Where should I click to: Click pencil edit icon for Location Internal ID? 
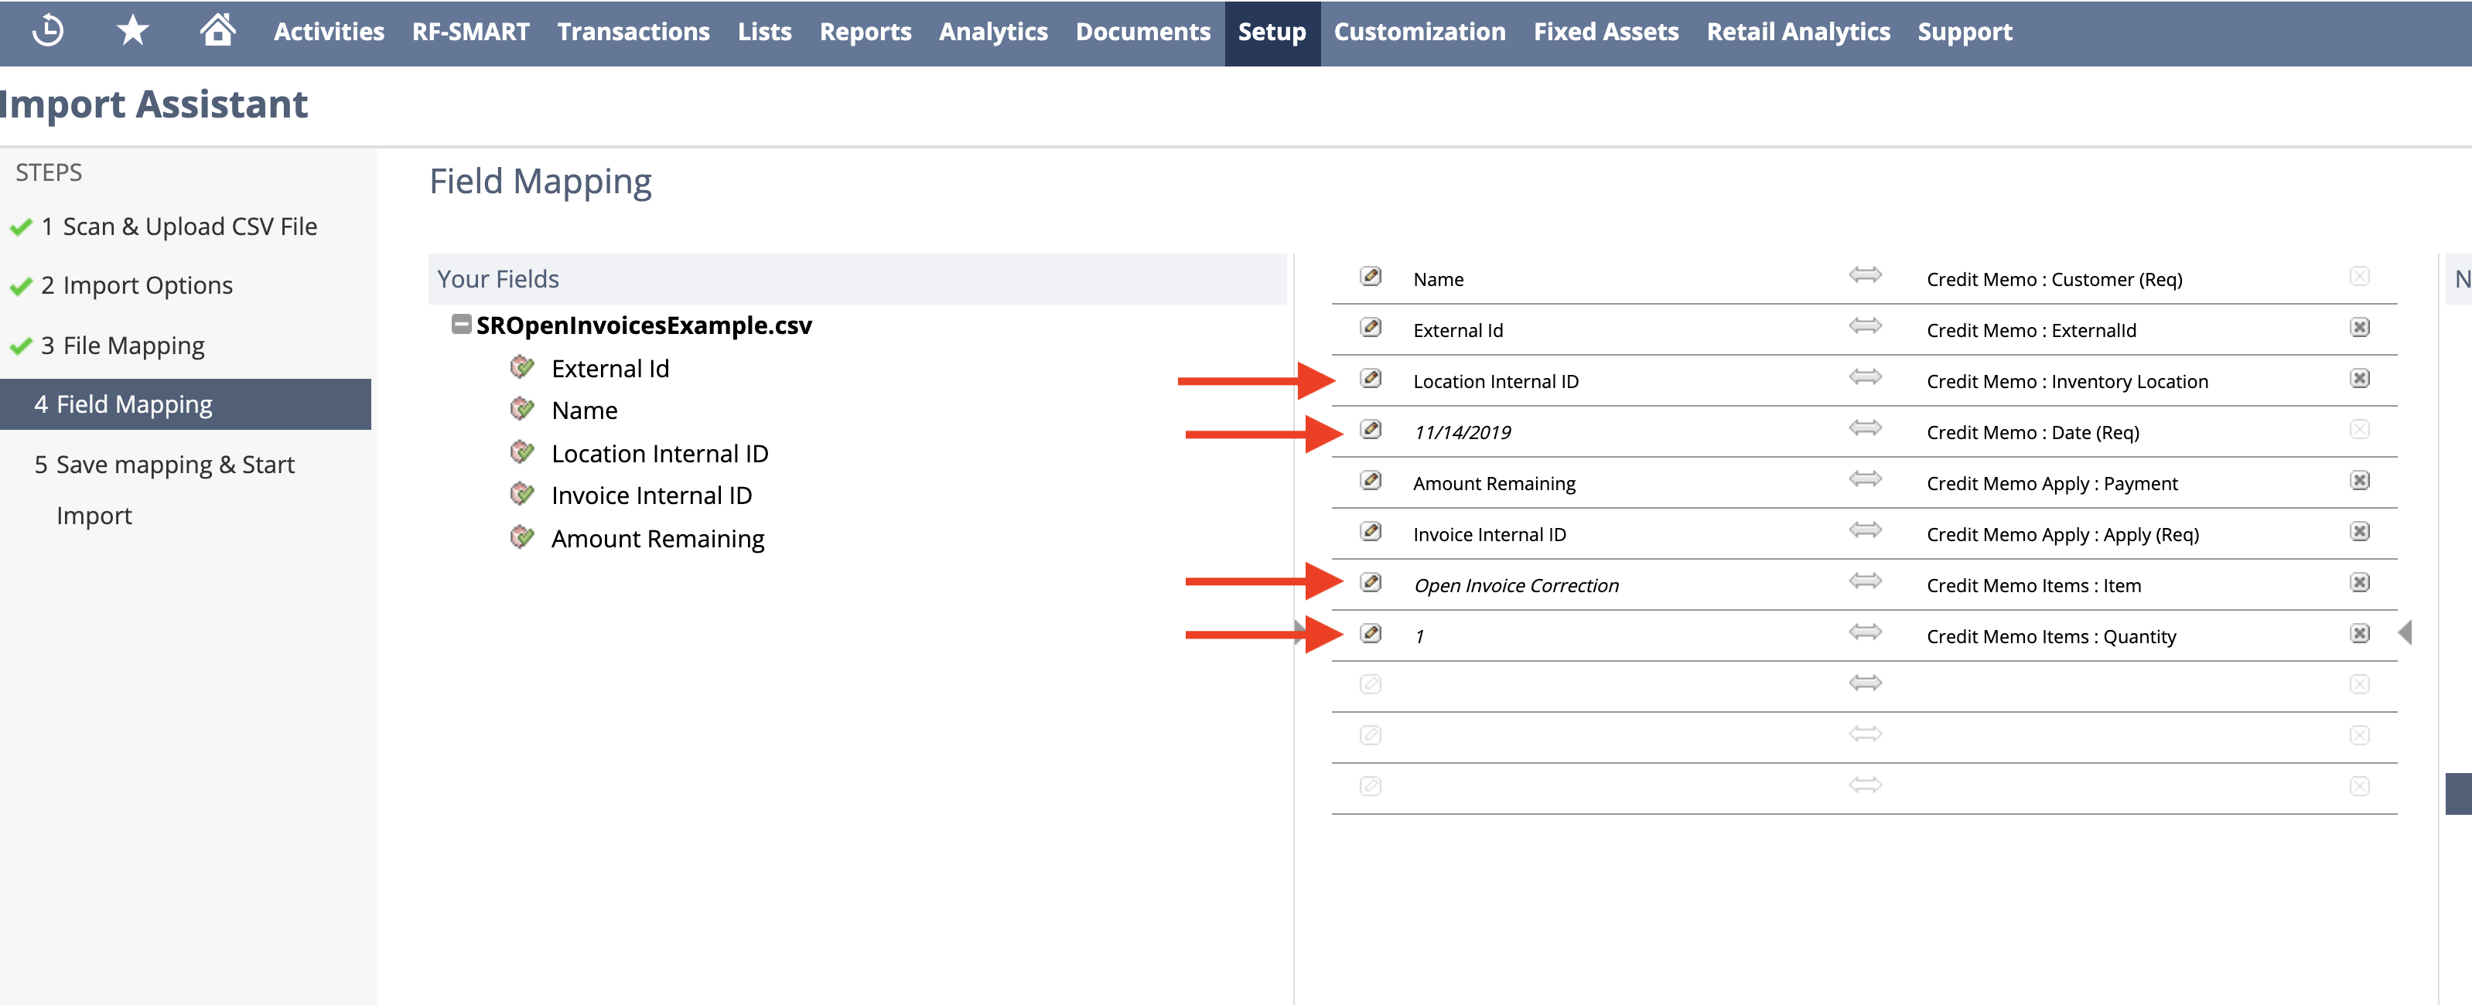click(x=1371, y=379)
